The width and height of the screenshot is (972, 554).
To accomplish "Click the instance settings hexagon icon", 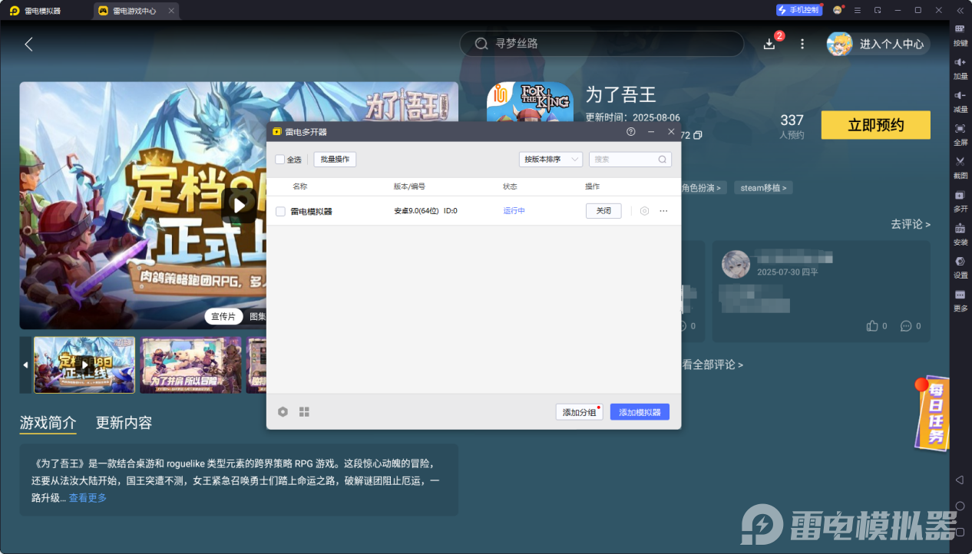I will (x=645, y=211).
